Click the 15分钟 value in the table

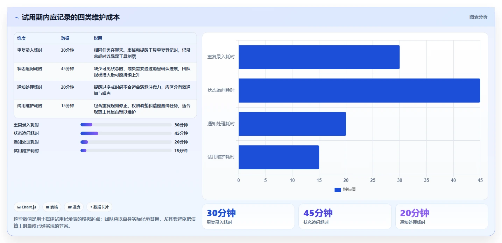68,106
